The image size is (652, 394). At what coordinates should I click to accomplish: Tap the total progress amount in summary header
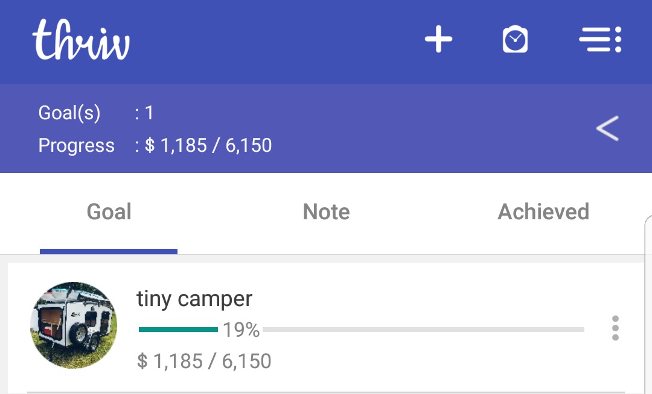point(208,146)
